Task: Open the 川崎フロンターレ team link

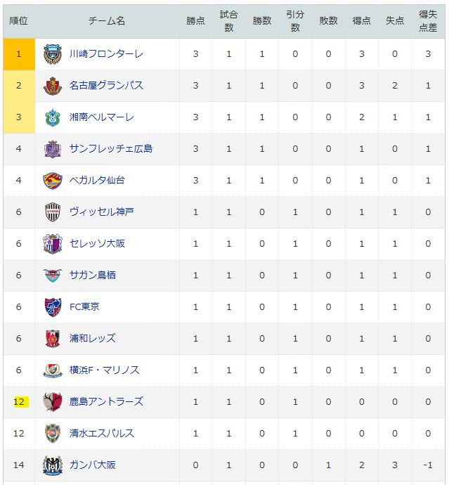Action: (x=106, y=54)
